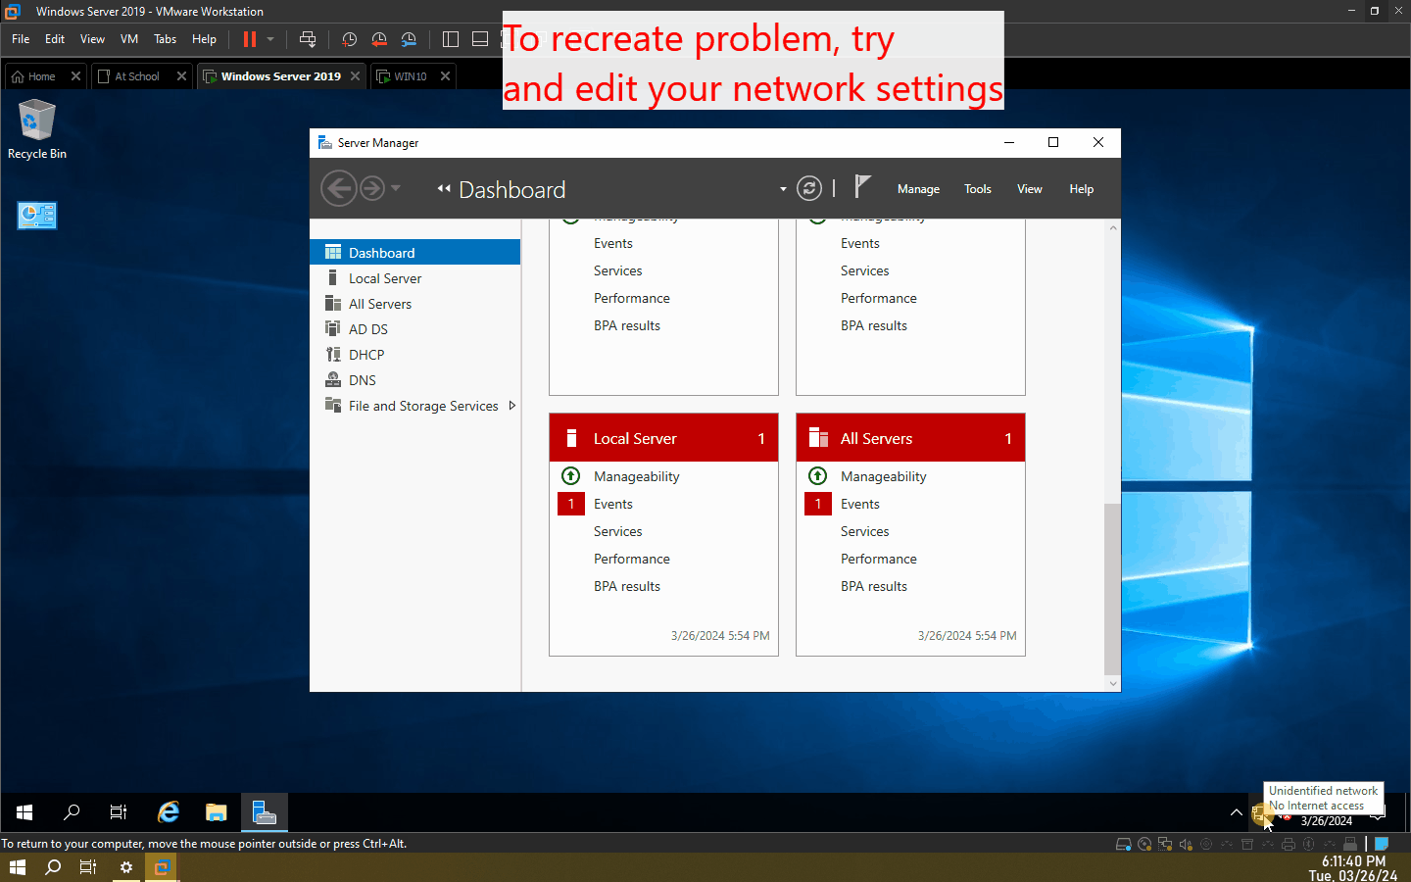Open Performance in All Servers tile
This screenshot has width=1411, height=882.
click(x=879, y=559)
